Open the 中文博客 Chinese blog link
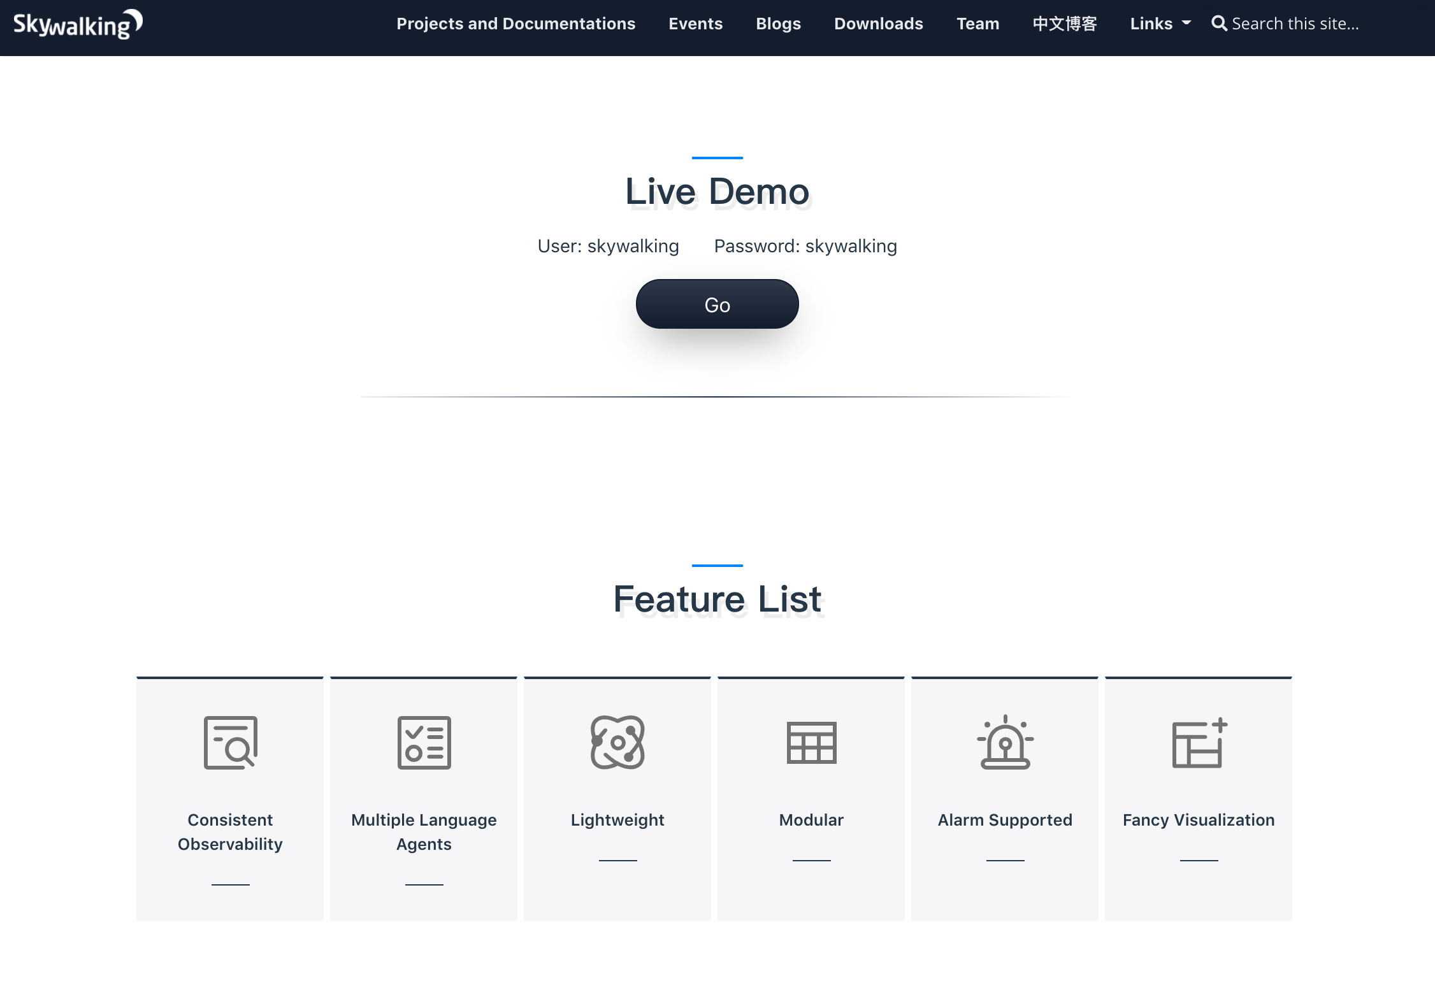This screenshot has width=1435, height=990. 1064,24
